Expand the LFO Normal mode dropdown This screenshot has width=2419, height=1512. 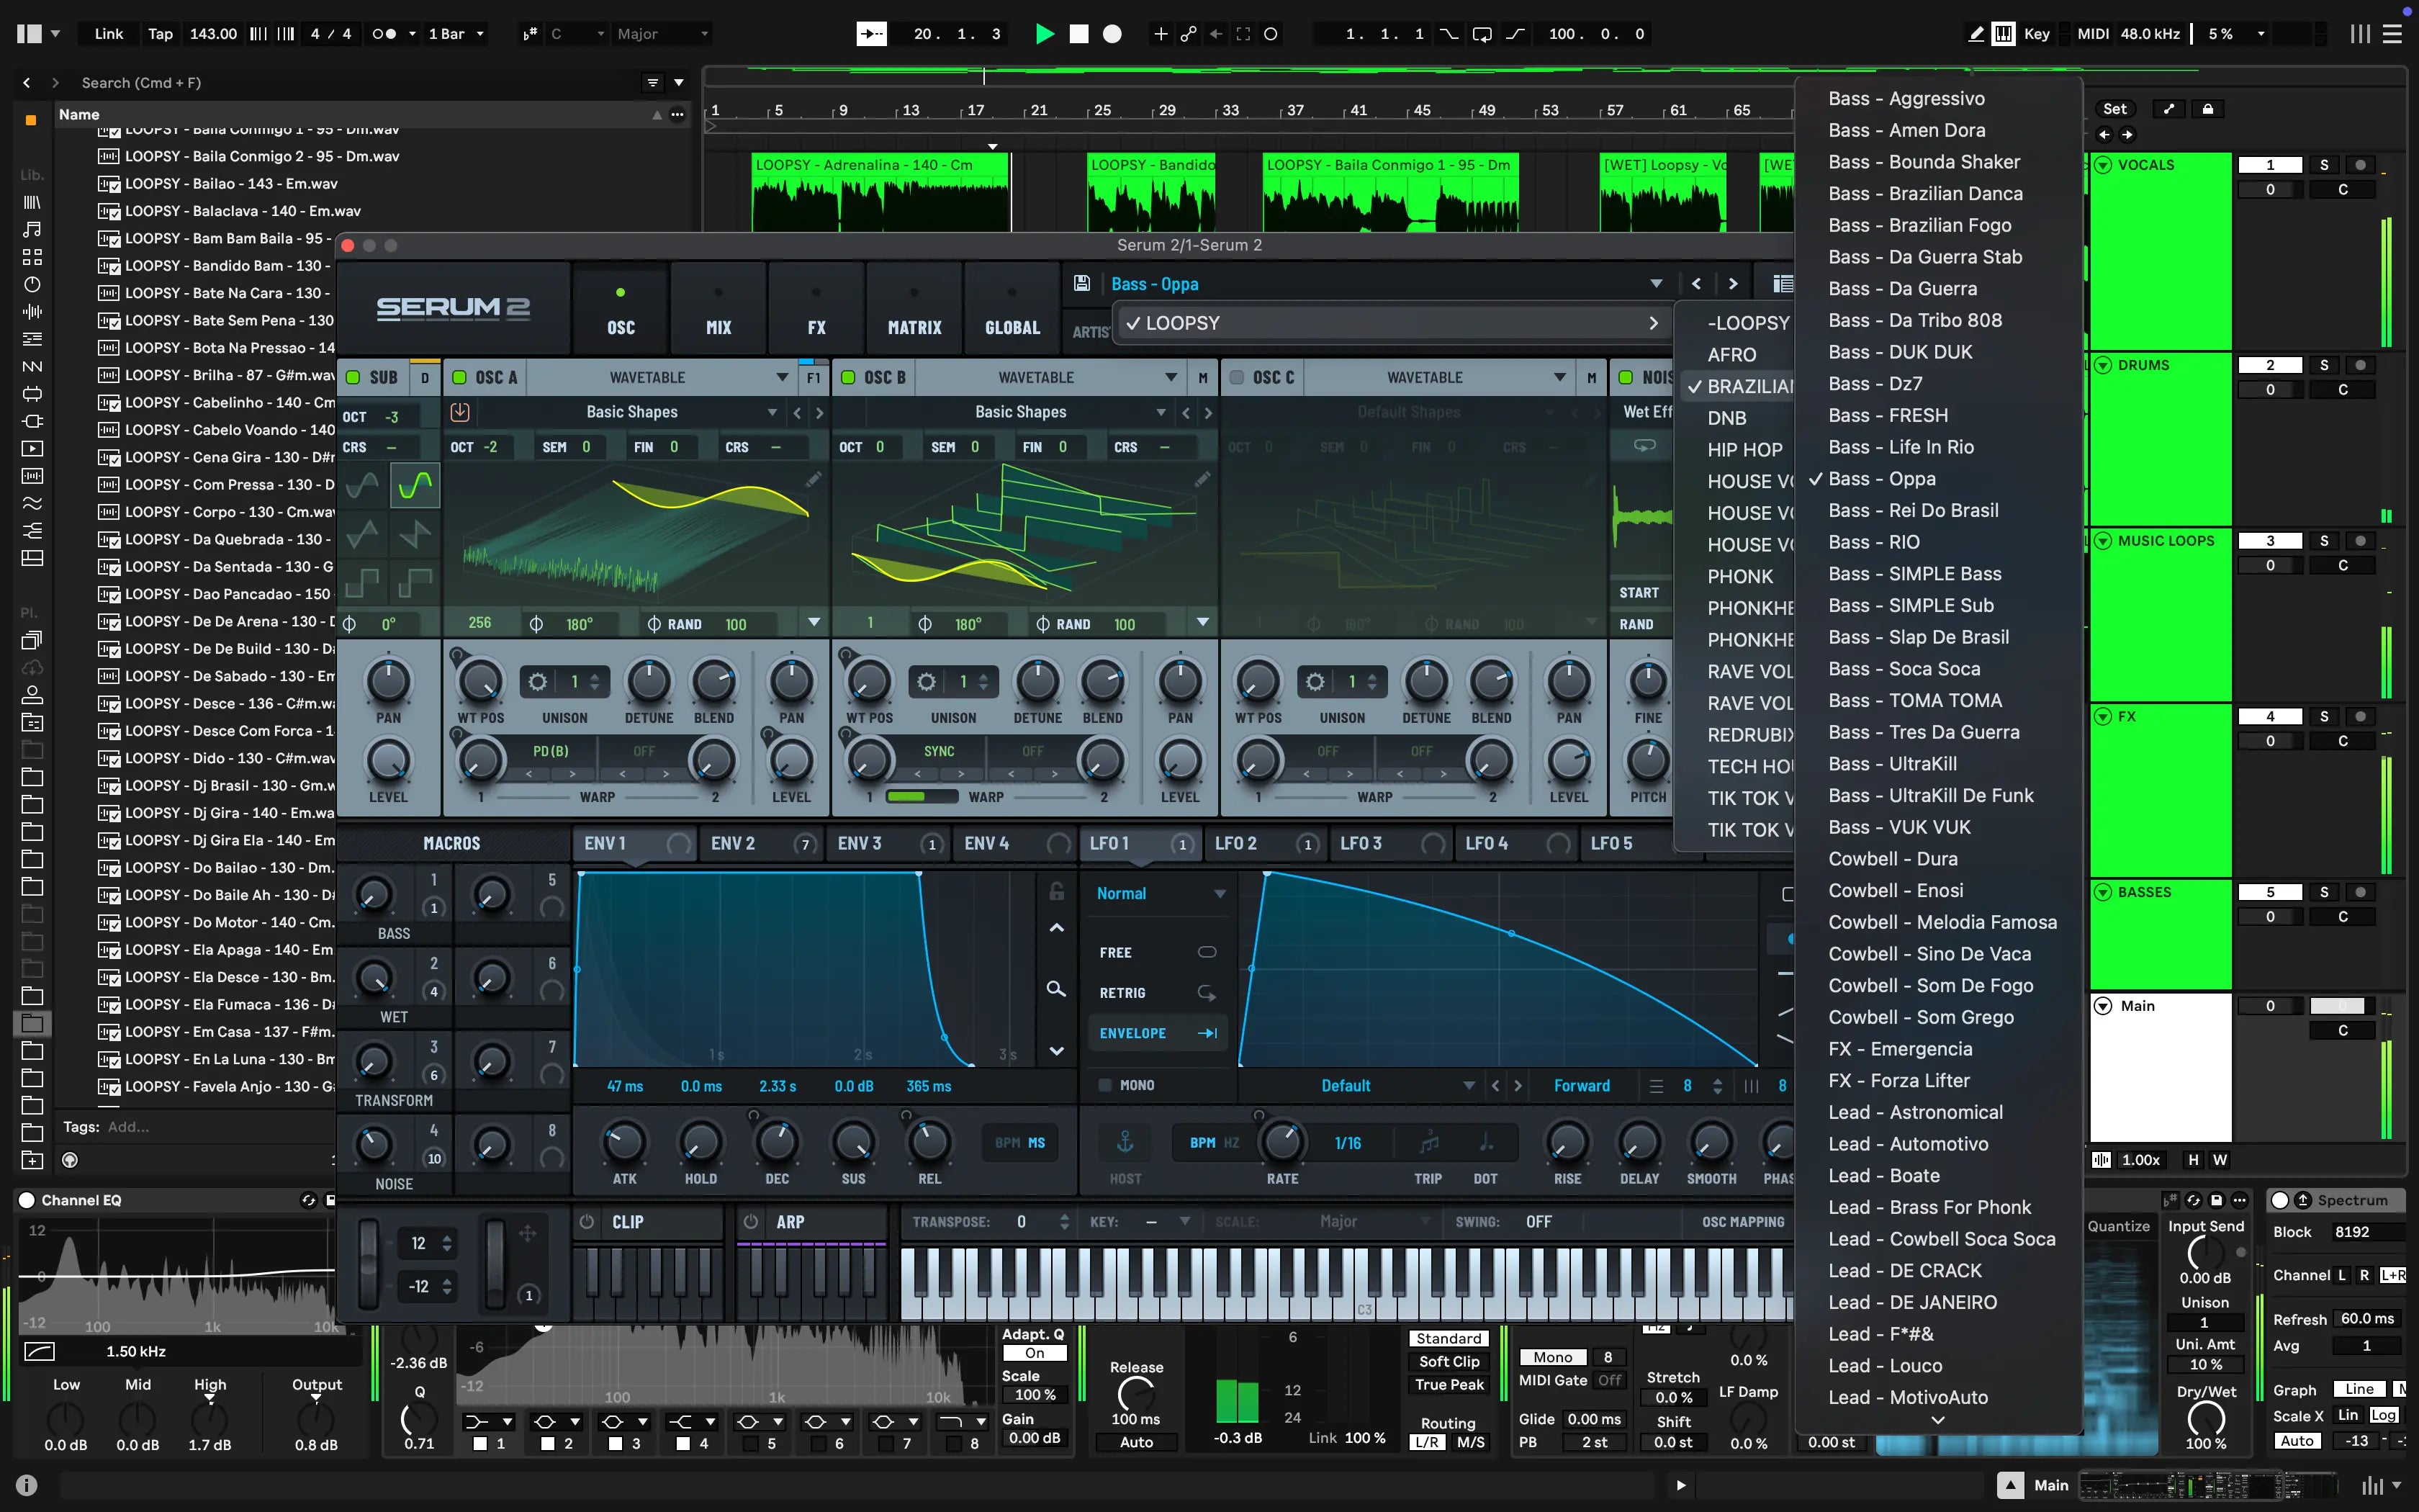tap(1220, 894)
